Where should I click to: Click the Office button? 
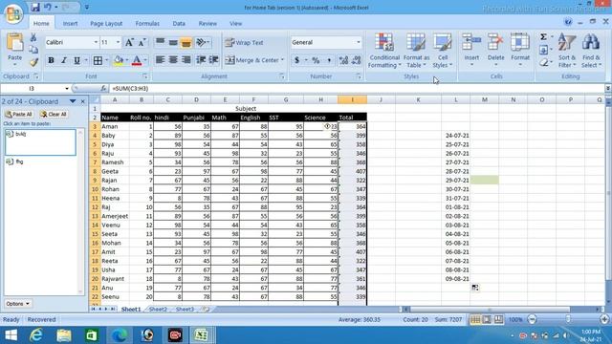click(x=13, y=13)
